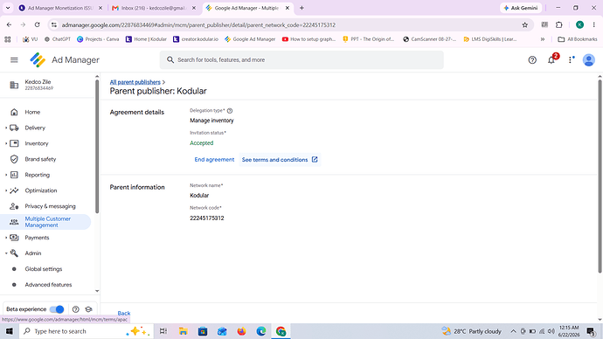This screenshot has height=339, width=603.
Task: Expand the Delivery tree arrow
Action: [x=6, y=128]
